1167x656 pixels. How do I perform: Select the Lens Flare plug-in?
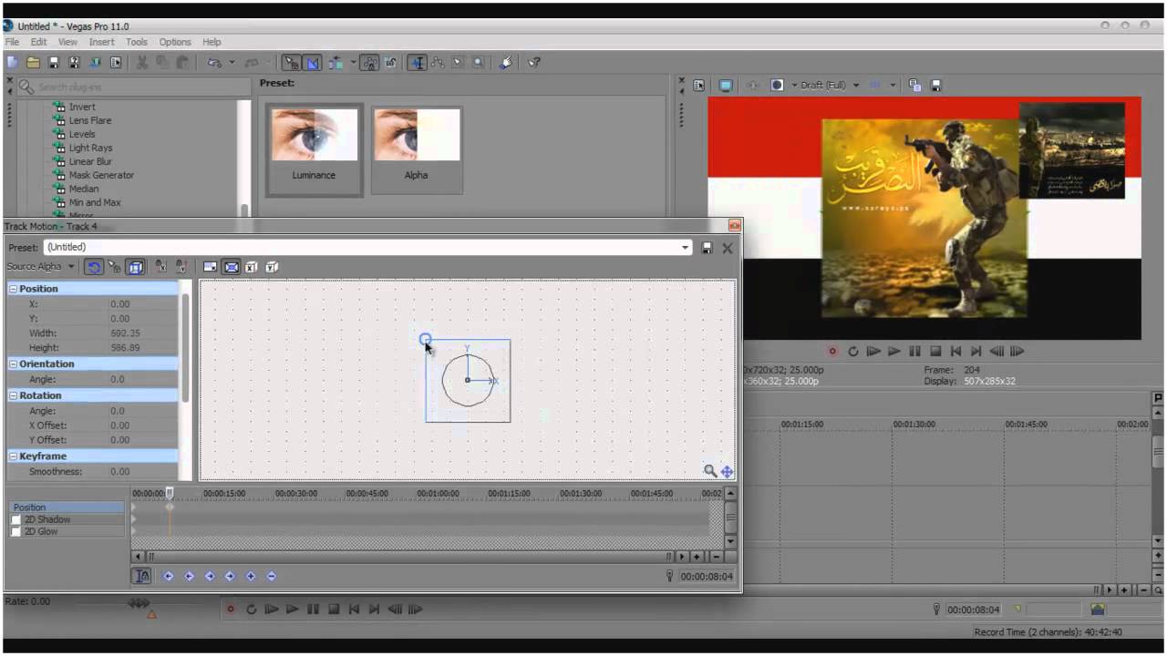(x=90, y=120)
